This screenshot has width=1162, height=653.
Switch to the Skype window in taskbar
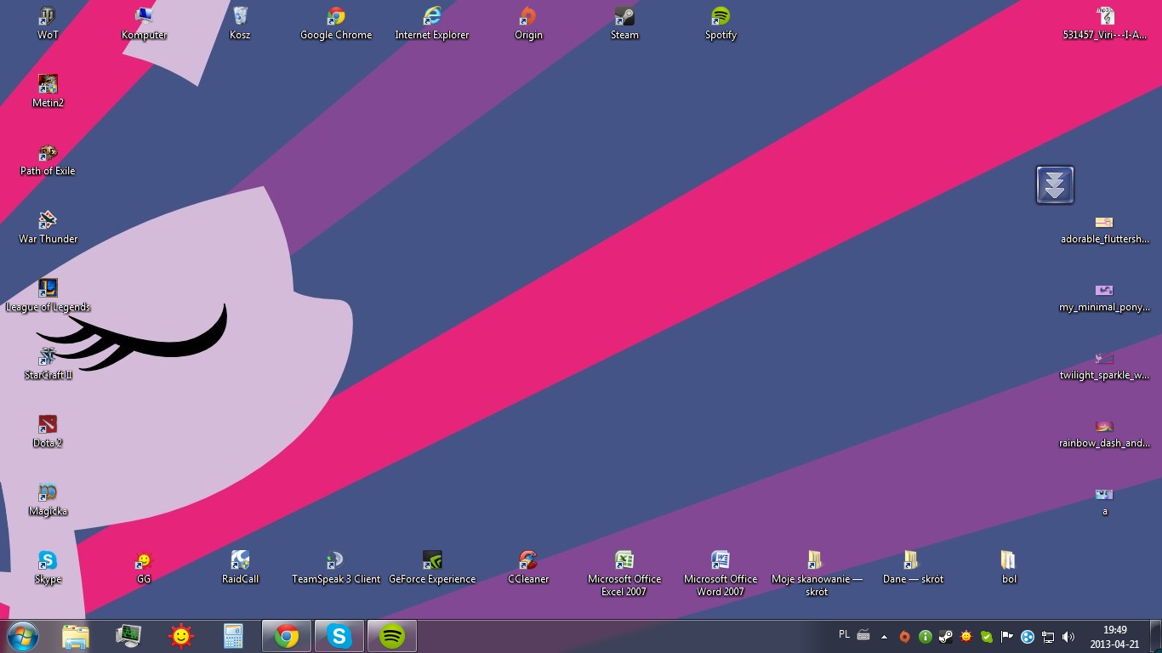339,636
